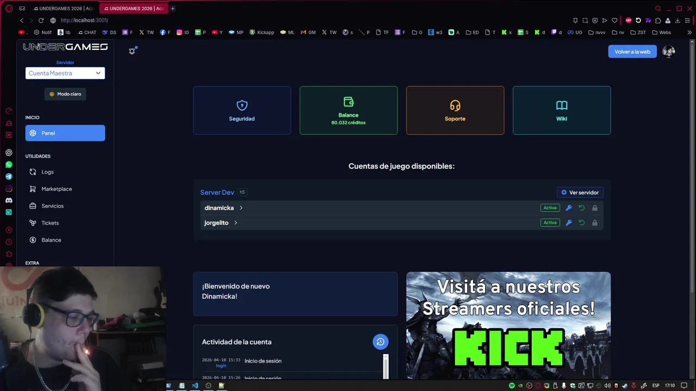Viewport: 696px width, 391px height.
Task: Click the Ver servidor button
Action: [580, 192]
